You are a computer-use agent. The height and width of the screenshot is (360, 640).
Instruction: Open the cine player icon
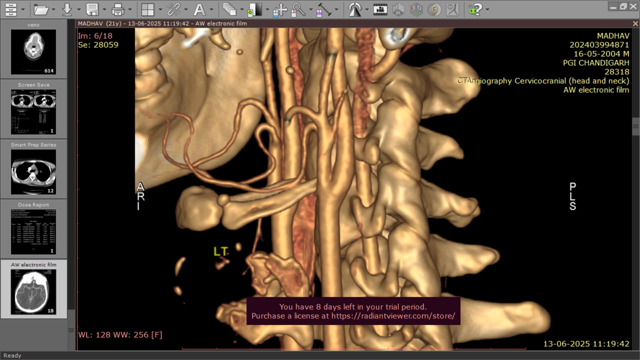click(380, 9)
